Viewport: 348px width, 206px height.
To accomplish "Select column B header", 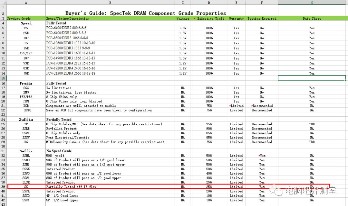I will pos(110,3).
